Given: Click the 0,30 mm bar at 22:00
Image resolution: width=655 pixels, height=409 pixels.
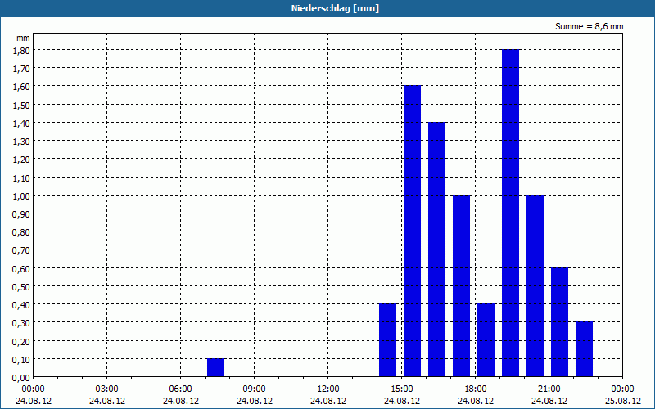Looking at the screenshot, I should [x=585, y=349].
